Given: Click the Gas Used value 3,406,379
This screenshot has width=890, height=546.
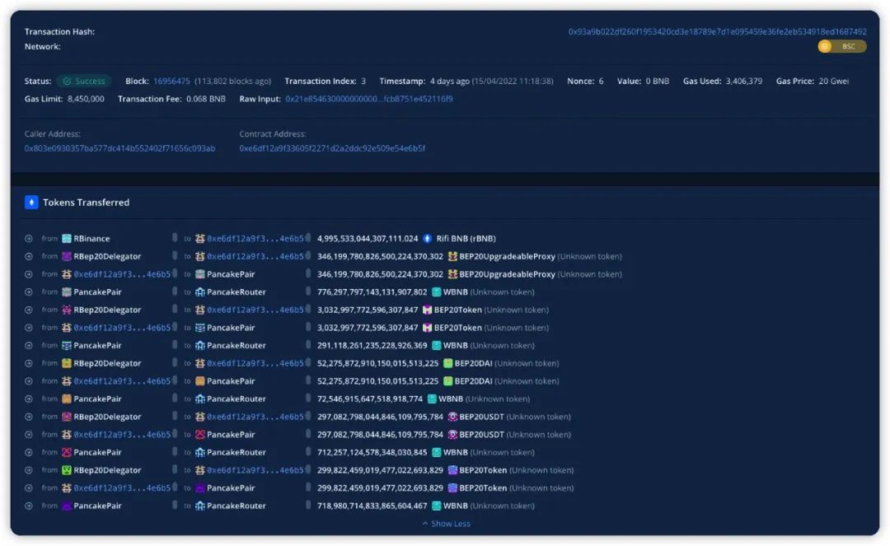Looking at the screenshot, I should click(744, 81).
